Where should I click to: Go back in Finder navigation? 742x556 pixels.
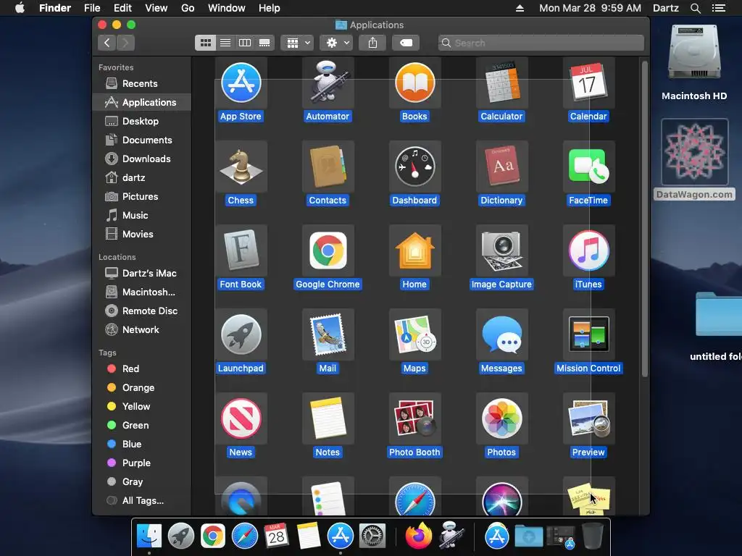pos(107,43)
